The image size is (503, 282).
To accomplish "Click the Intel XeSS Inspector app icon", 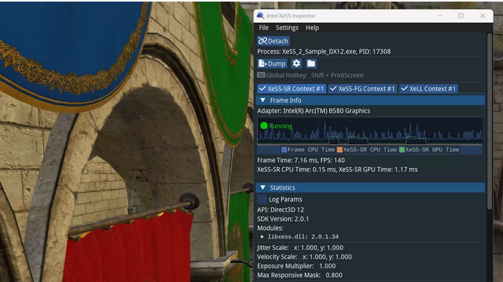I will (260, 16).
